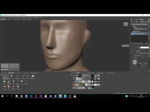Click the Hide Stencil button in viewport
The image size is (150, 112).
pos(5,70)
